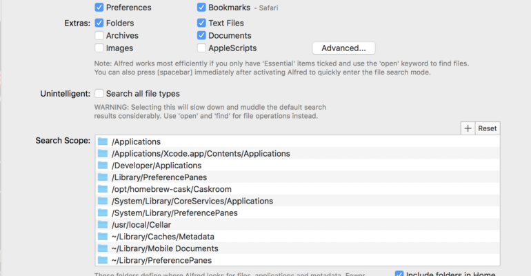The image size is (531, 276).
Task: Click the ~/Library/PreferencePanes folder icon
Action: (x=103, y=260)
